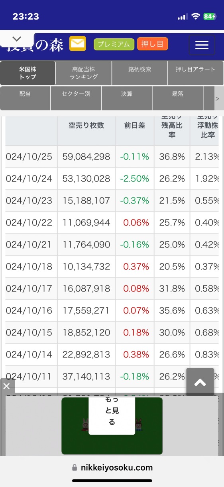Tap the battery indicator in status bar
Screen dimensions: 224x487
(x=210, y=16)
